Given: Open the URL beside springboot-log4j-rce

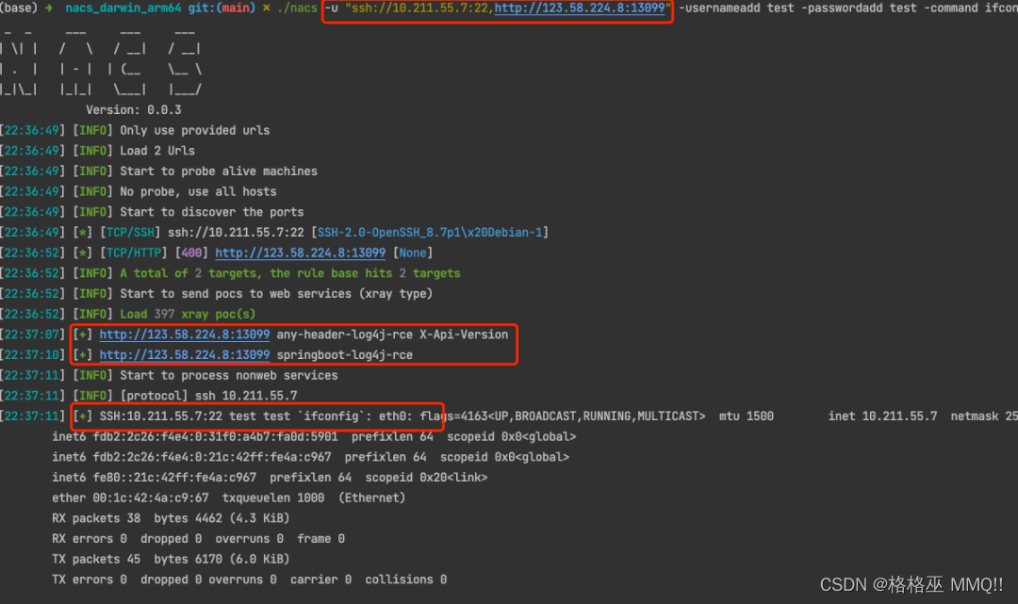Looking at the screenshot, I should pos(185,355).
